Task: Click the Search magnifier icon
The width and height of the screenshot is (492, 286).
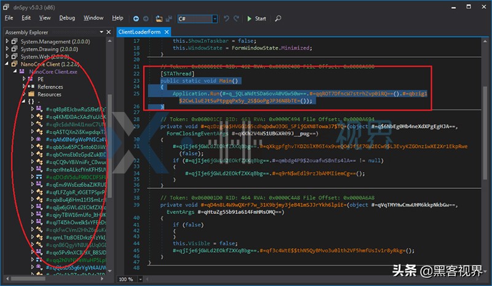Action: click(278, 18)
